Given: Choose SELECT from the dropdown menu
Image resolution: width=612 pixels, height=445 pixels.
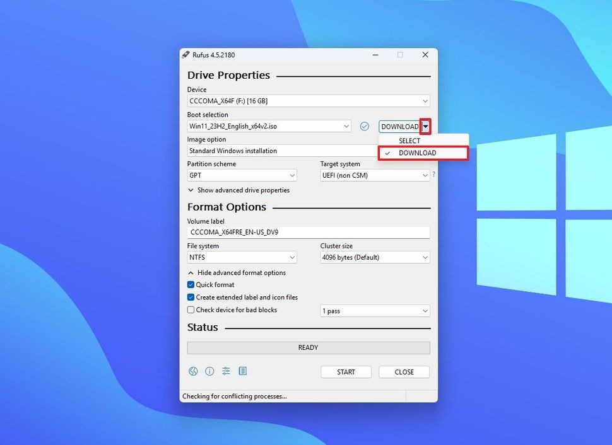Looking at the screenshot, I should (423, 141).
